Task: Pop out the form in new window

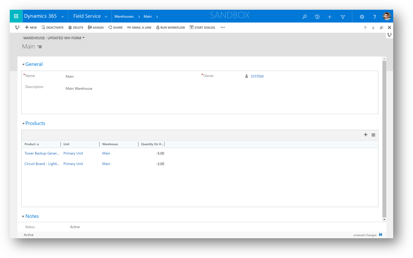Action: click(381, 28)
